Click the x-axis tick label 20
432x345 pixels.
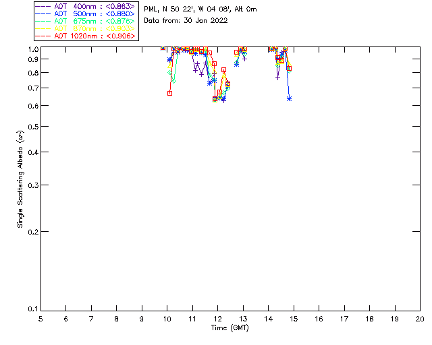[420, 318]
